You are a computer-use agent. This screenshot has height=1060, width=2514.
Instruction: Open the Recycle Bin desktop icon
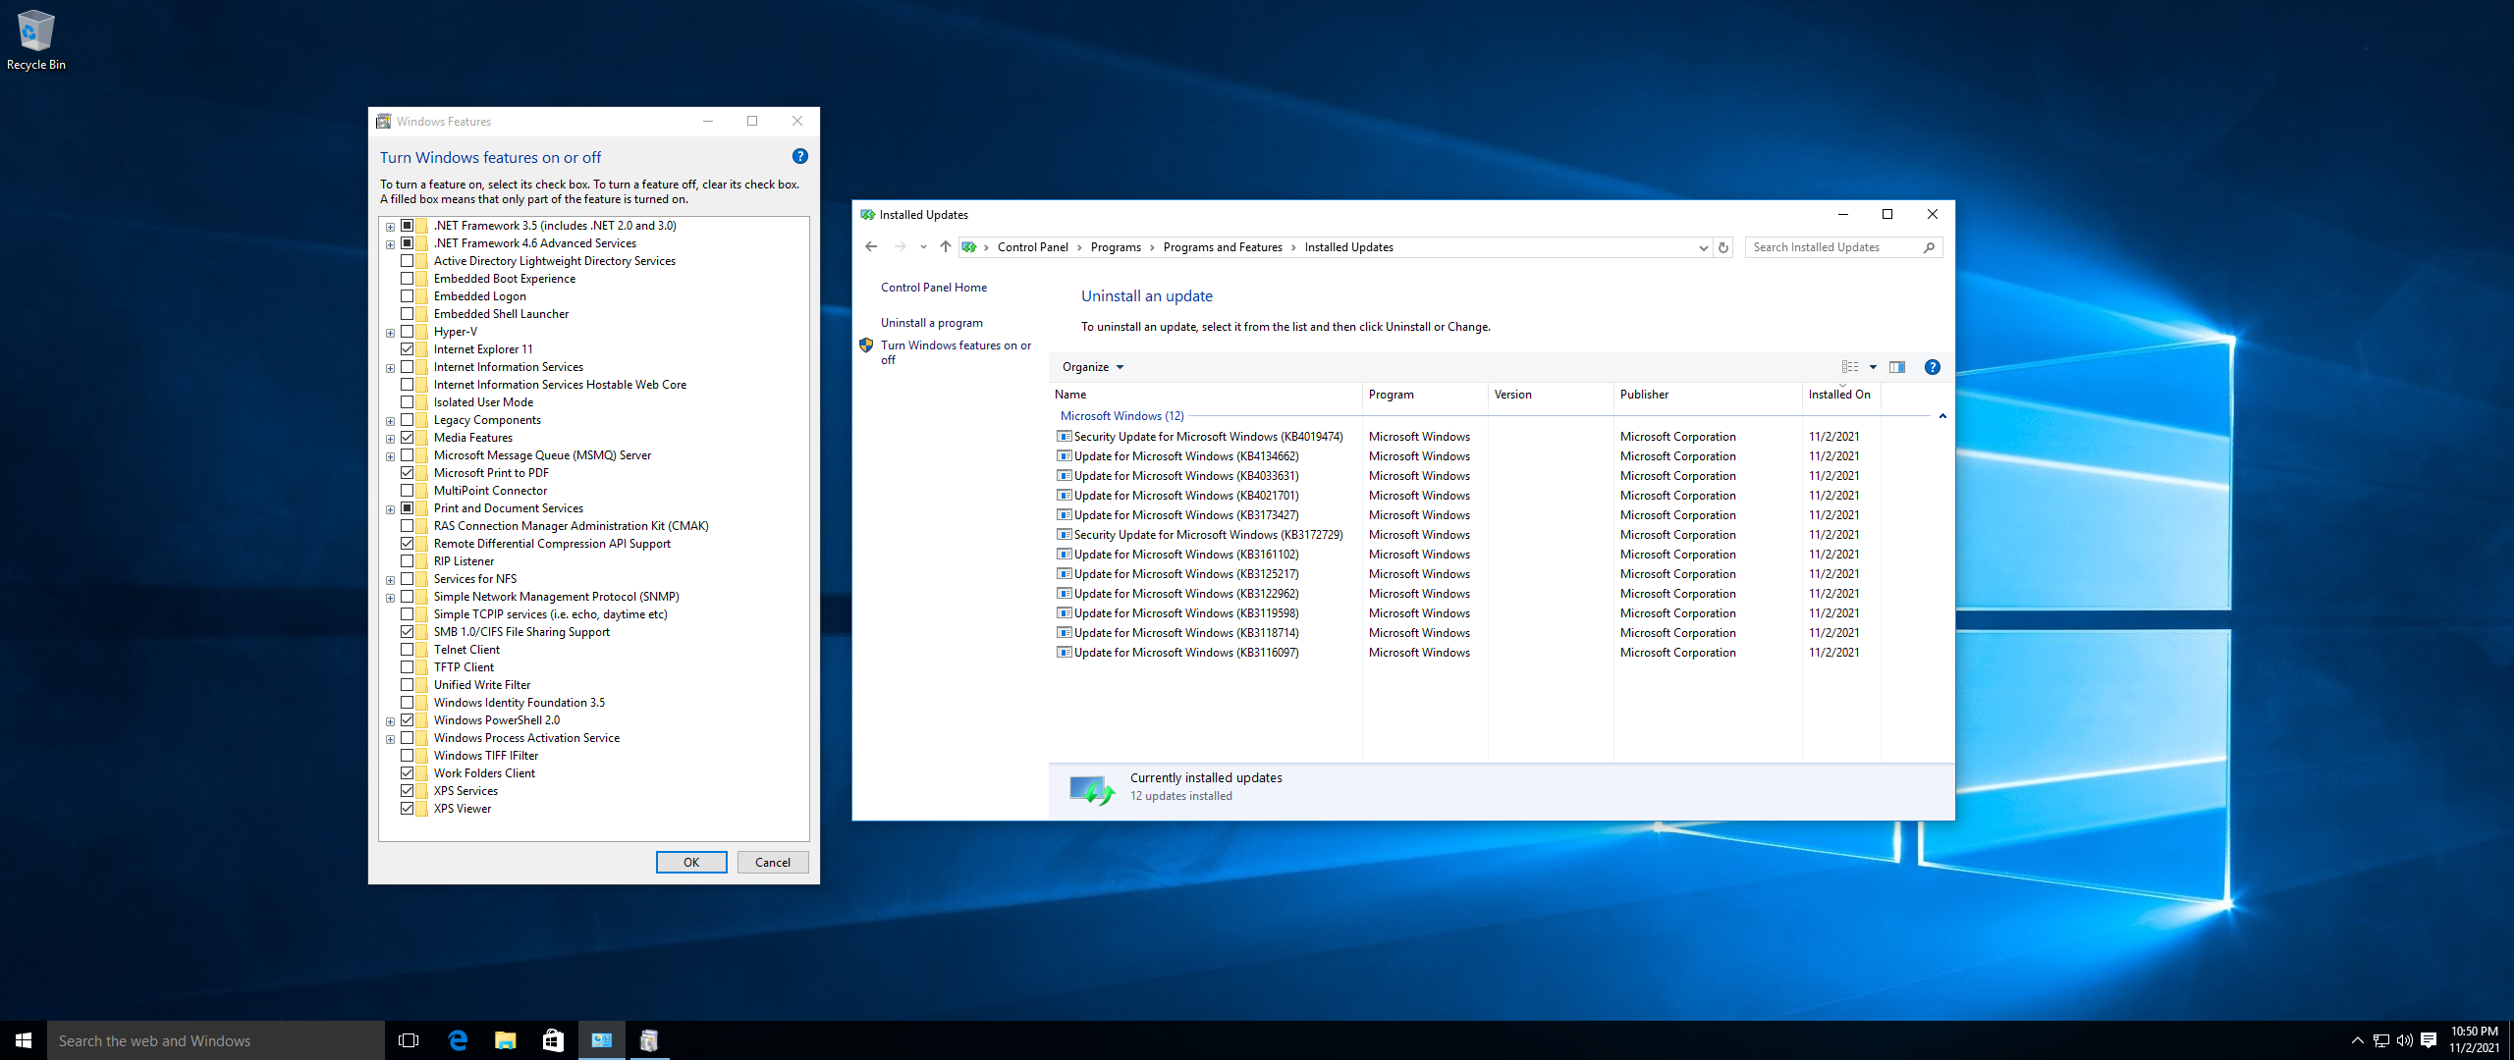pos(35,39)
